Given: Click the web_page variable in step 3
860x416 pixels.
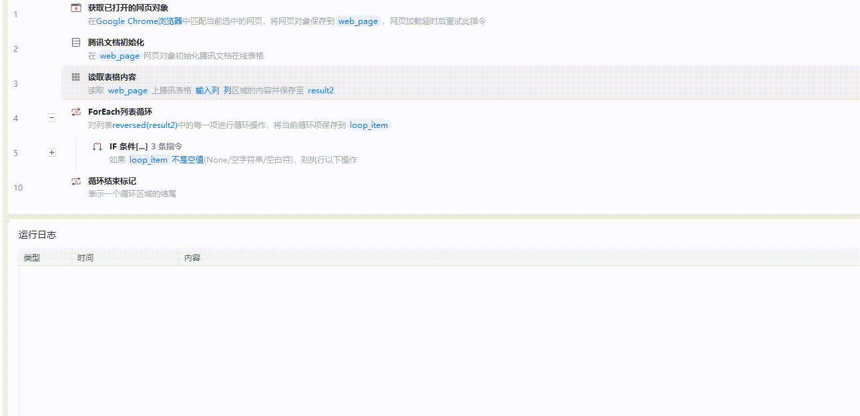Looking at the screenshot, I should coord(128,91).
